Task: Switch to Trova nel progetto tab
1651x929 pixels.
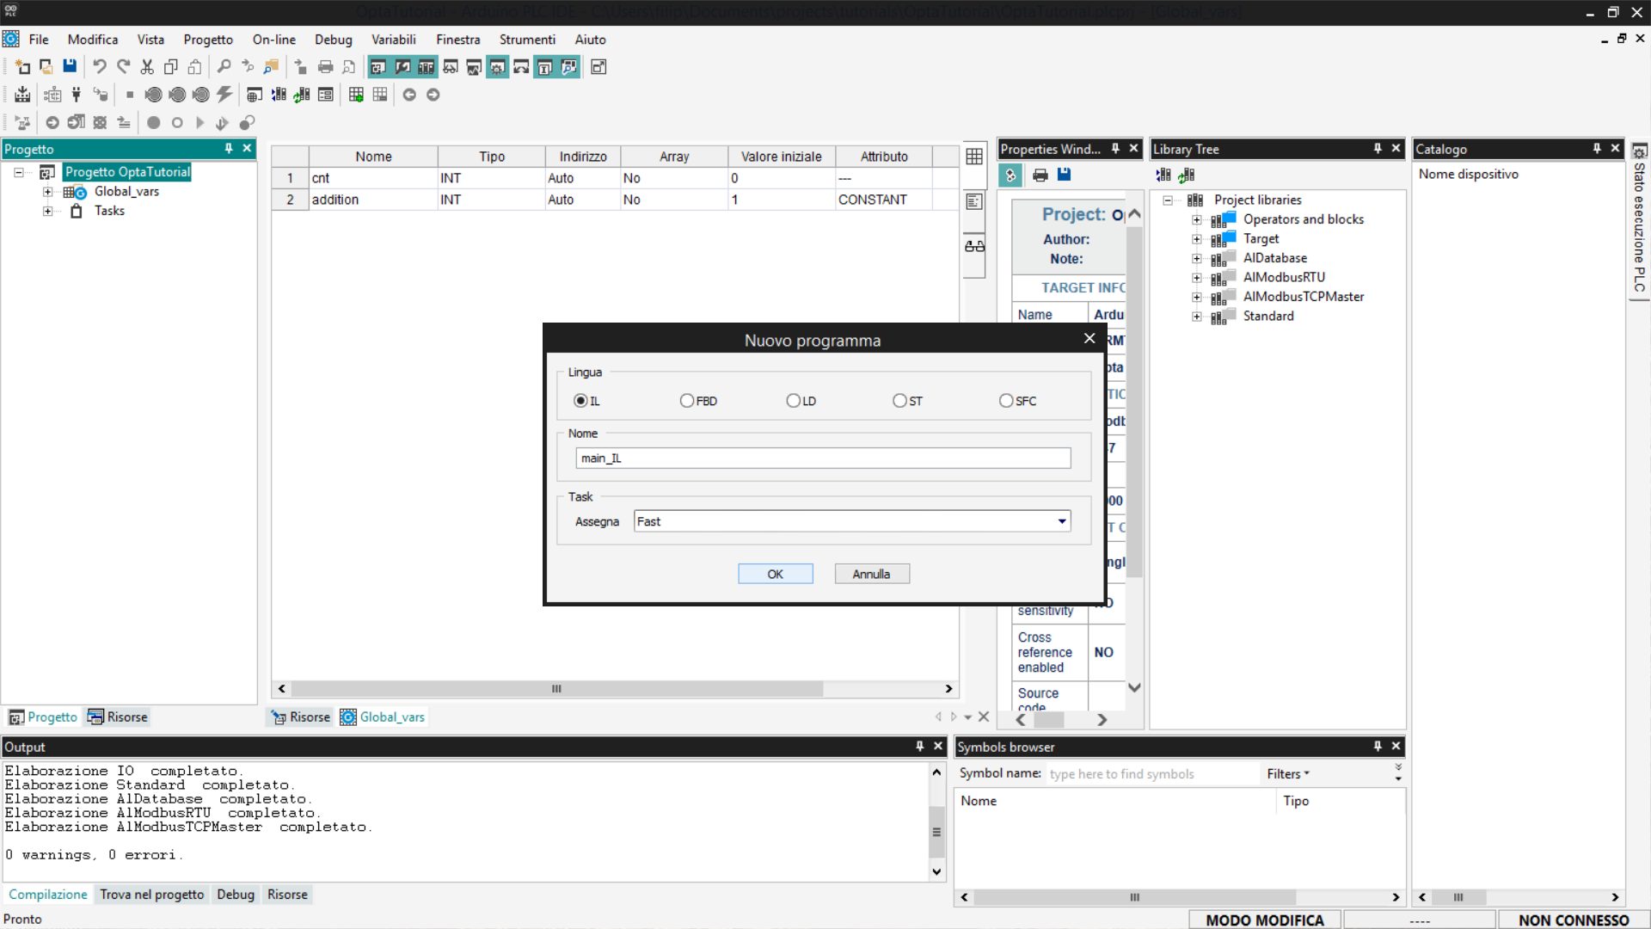Action: point(151,895)
